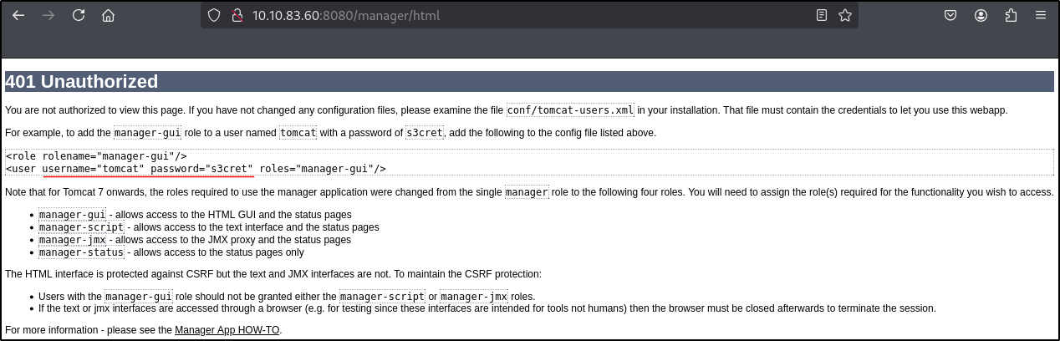Click the conf/tomcat-users.xml file name text
This screenshot has width=1060, height=341.
[x=570, y=110]
